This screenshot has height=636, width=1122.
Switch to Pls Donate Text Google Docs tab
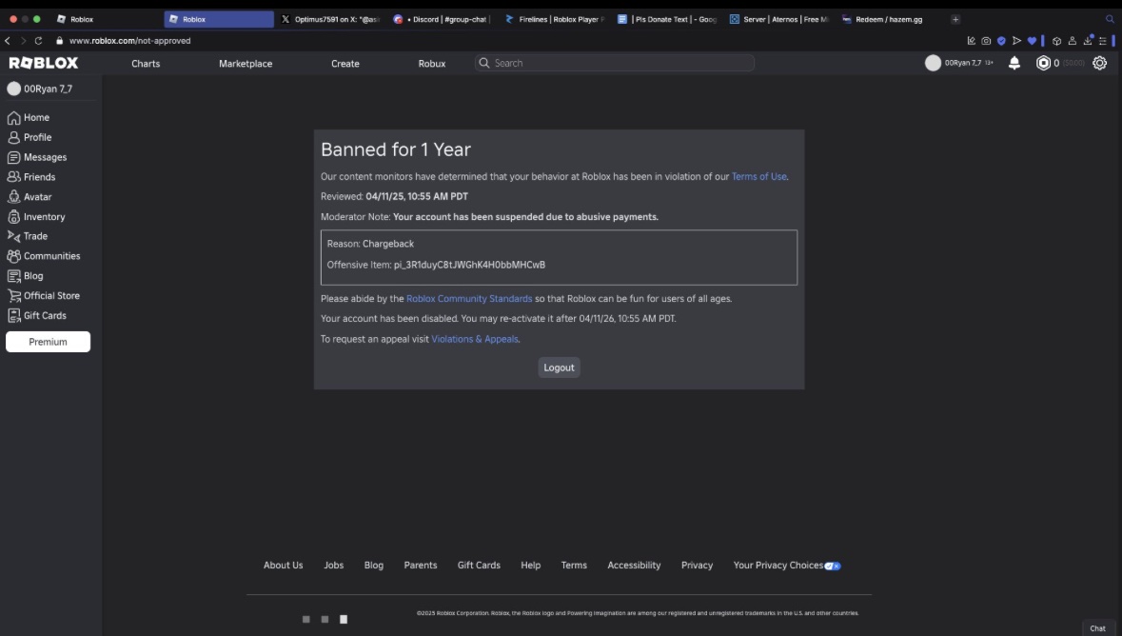(667, 19)
